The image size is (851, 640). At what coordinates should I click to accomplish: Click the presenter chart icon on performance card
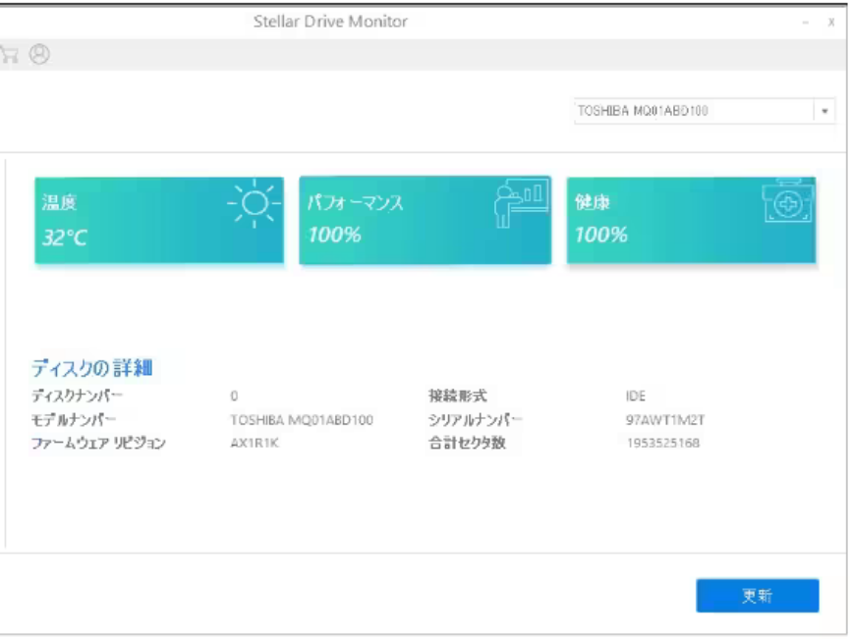519,203
